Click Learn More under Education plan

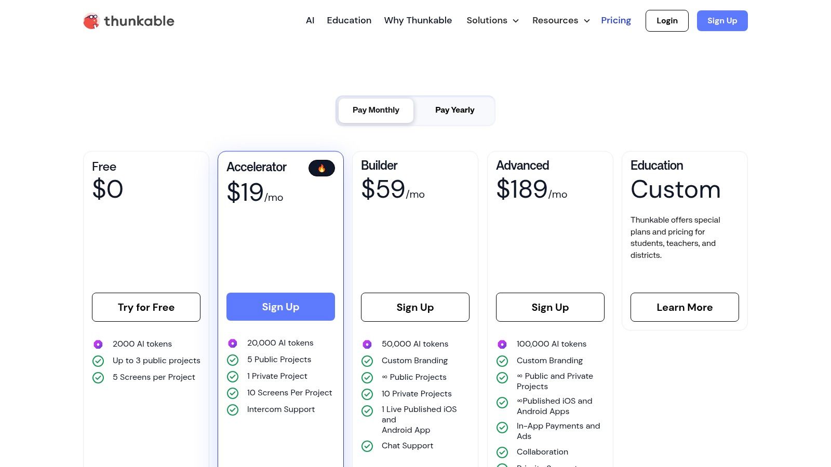(684, 307)
